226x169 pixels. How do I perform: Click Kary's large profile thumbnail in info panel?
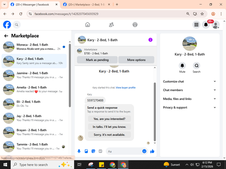tap(189, 44)
